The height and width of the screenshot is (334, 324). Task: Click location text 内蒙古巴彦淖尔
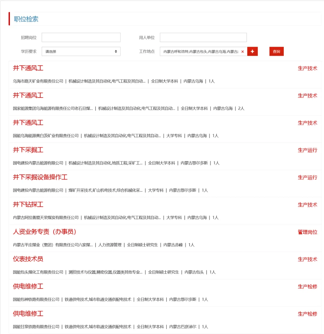click(183, 326)
